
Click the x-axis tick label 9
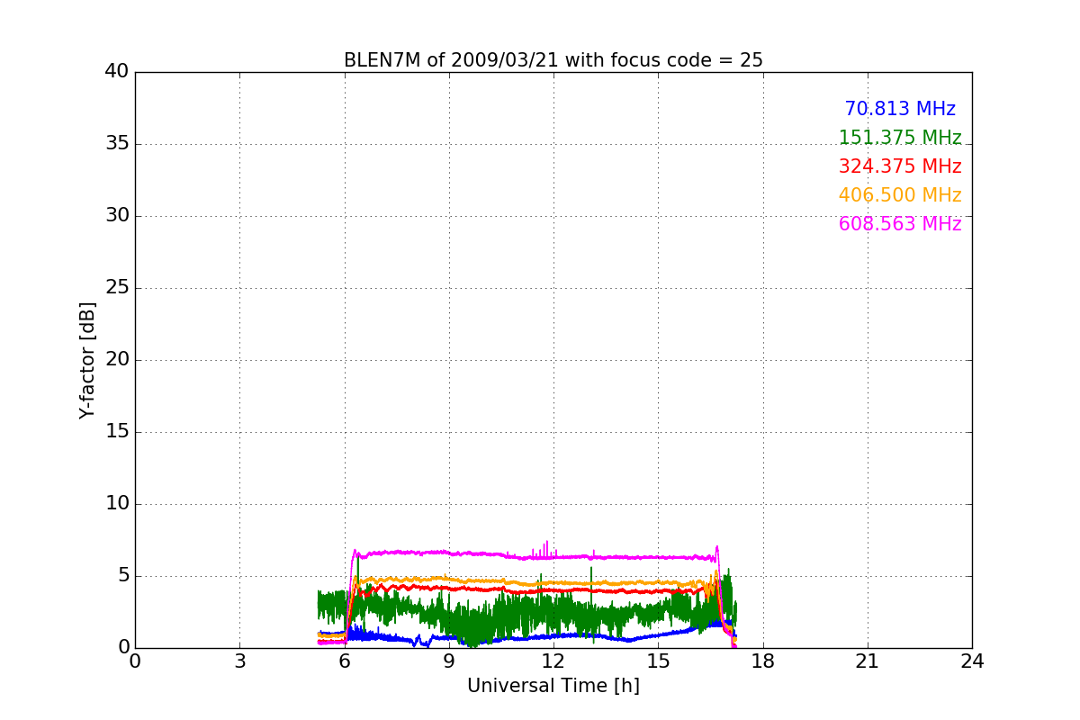449,661
